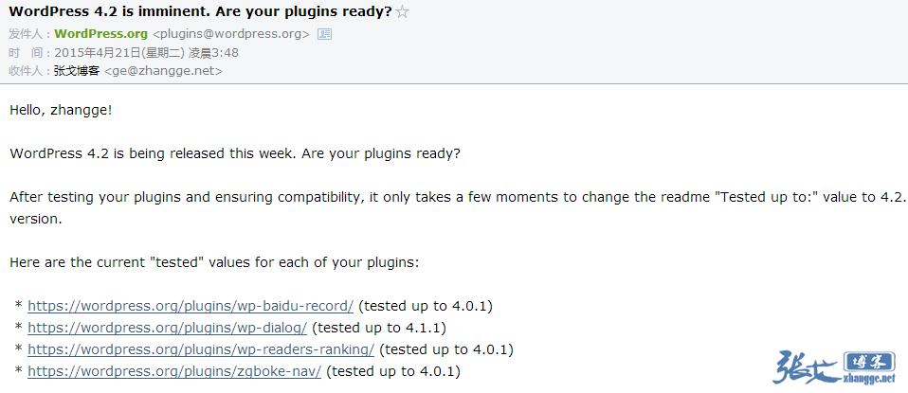Image resolution: width=908 pixels, height=393 pixels.
Task: Click the 发件人 sender label
Action: (x=27, y=34)
